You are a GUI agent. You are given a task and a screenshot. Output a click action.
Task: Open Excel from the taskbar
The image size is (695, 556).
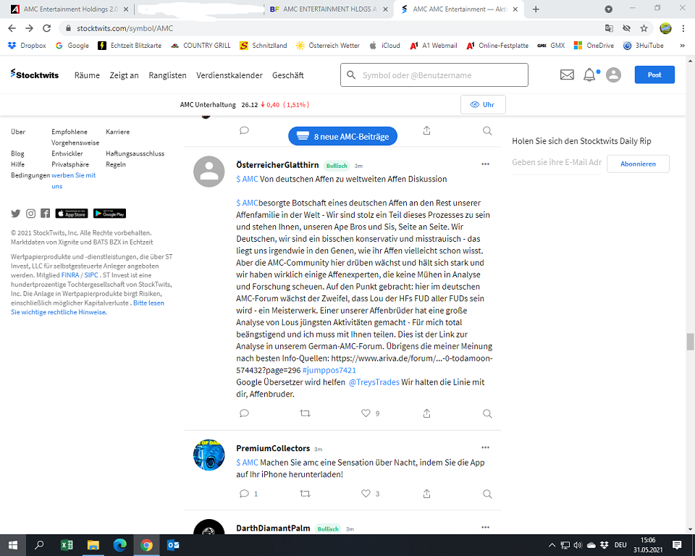point(67,545)
